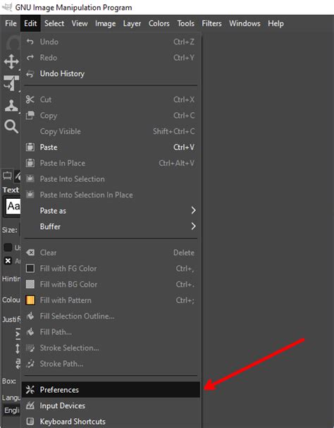The image size is (334, 428).
Task: Click the Paste Into Selection icon
Action: [30, 179]
